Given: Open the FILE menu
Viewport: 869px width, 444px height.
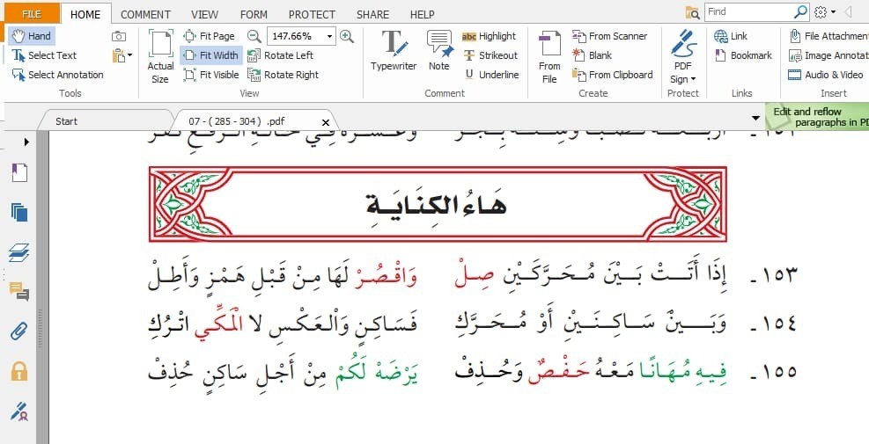Looking at the screenshot, I should pos(31,14).
